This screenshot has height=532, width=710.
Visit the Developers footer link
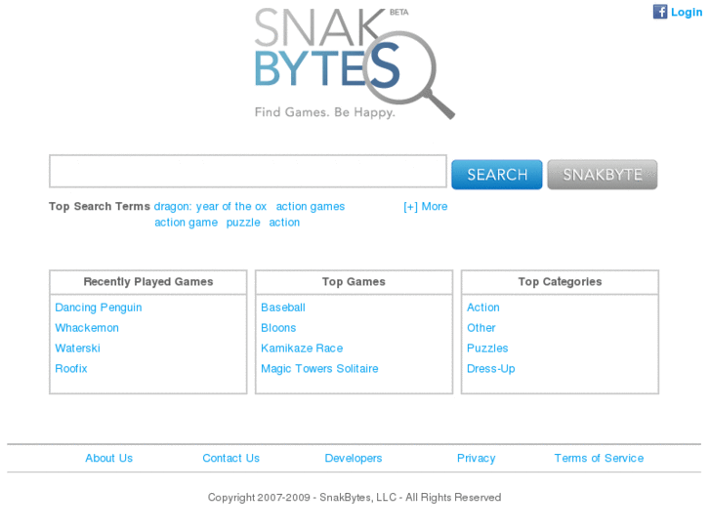click(x=354, y=458)
